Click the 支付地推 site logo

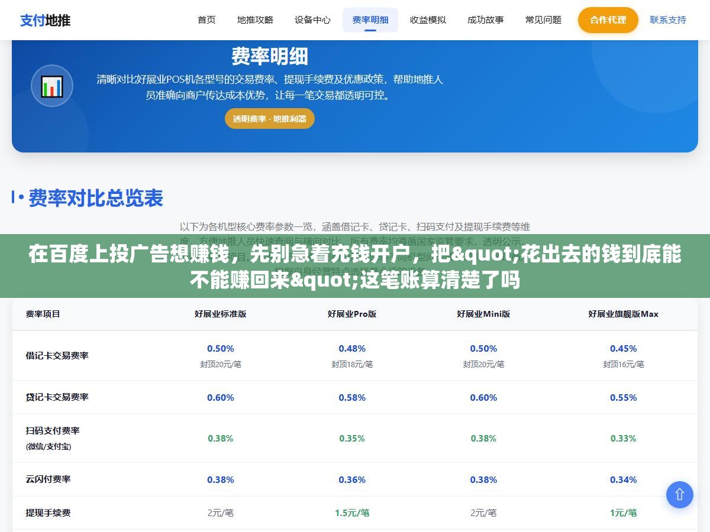coord(46,20)
